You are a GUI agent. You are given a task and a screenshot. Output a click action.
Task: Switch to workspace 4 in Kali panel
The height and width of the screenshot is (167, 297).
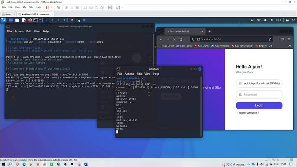coord(64,20)
